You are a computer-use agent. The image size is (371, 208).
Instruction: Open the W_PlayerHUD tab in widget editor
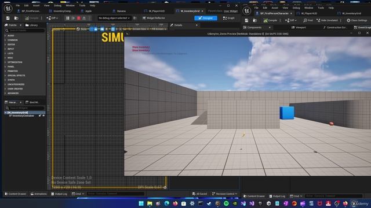154,11
